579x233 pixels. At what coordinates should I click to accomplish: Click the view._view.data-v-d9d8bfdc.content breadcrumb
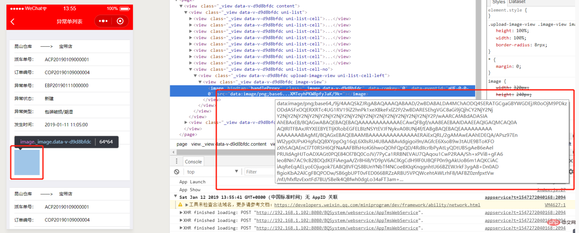[229, 144]
